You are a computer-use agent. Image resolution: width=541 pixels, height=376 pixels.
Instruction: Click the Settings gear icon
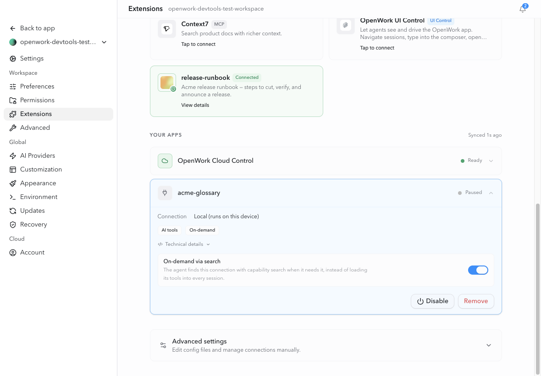point(13,59)
